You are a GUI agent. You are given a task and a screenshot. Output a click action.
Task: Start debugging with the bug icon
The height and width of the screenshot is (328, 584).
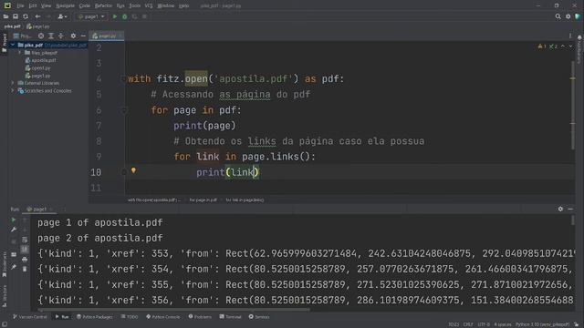tap(125, 16)
